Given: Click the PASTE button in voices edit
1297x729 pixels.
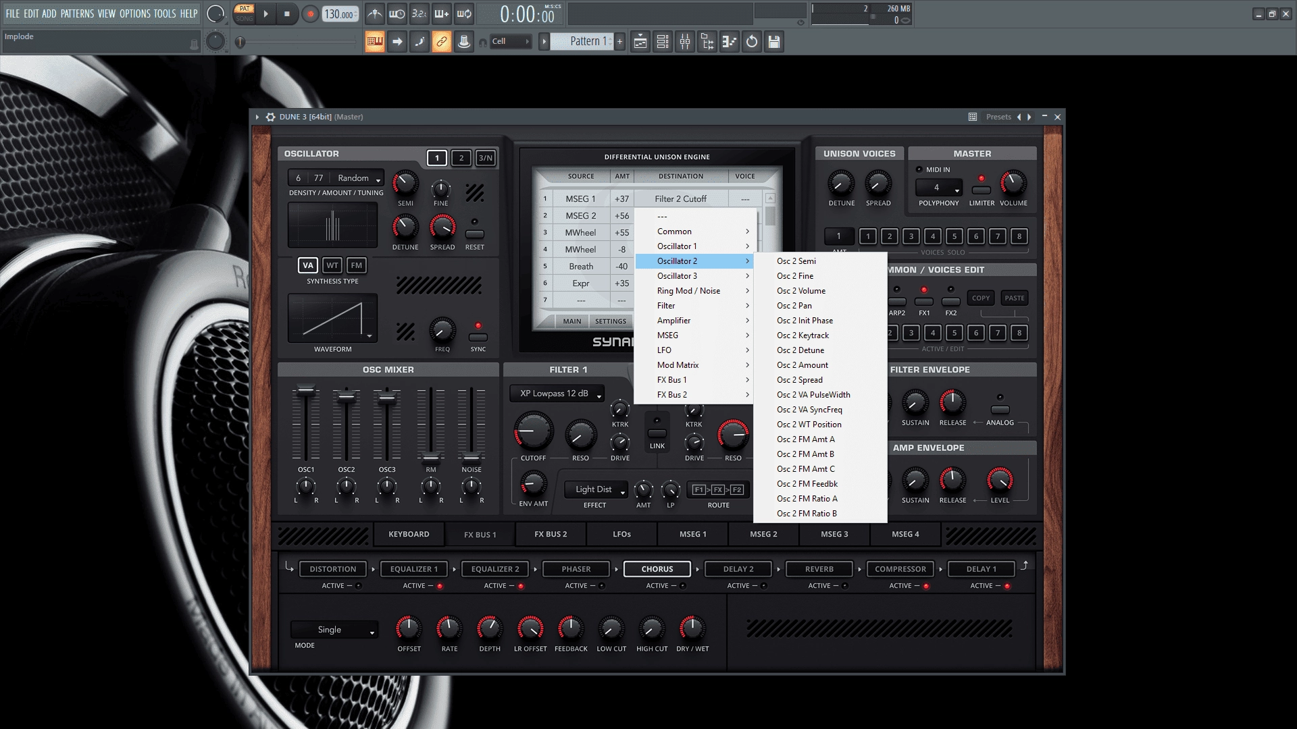Looking at the screenshot, I should 1015,298.
